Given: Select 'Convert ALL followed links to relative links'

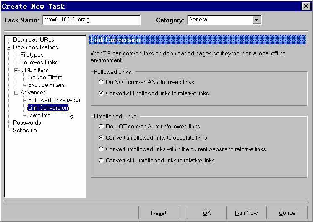Looking at the screenshot, I should pos(101,94).
